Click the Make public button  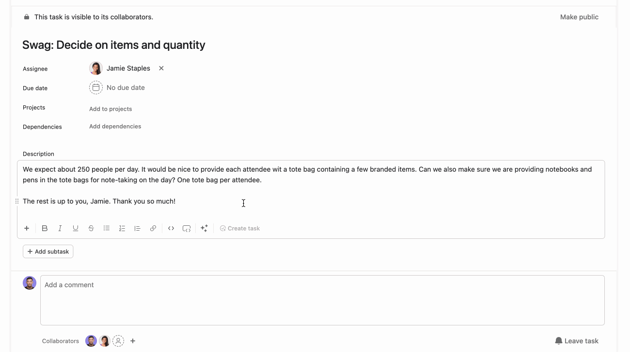pos(579,17)
